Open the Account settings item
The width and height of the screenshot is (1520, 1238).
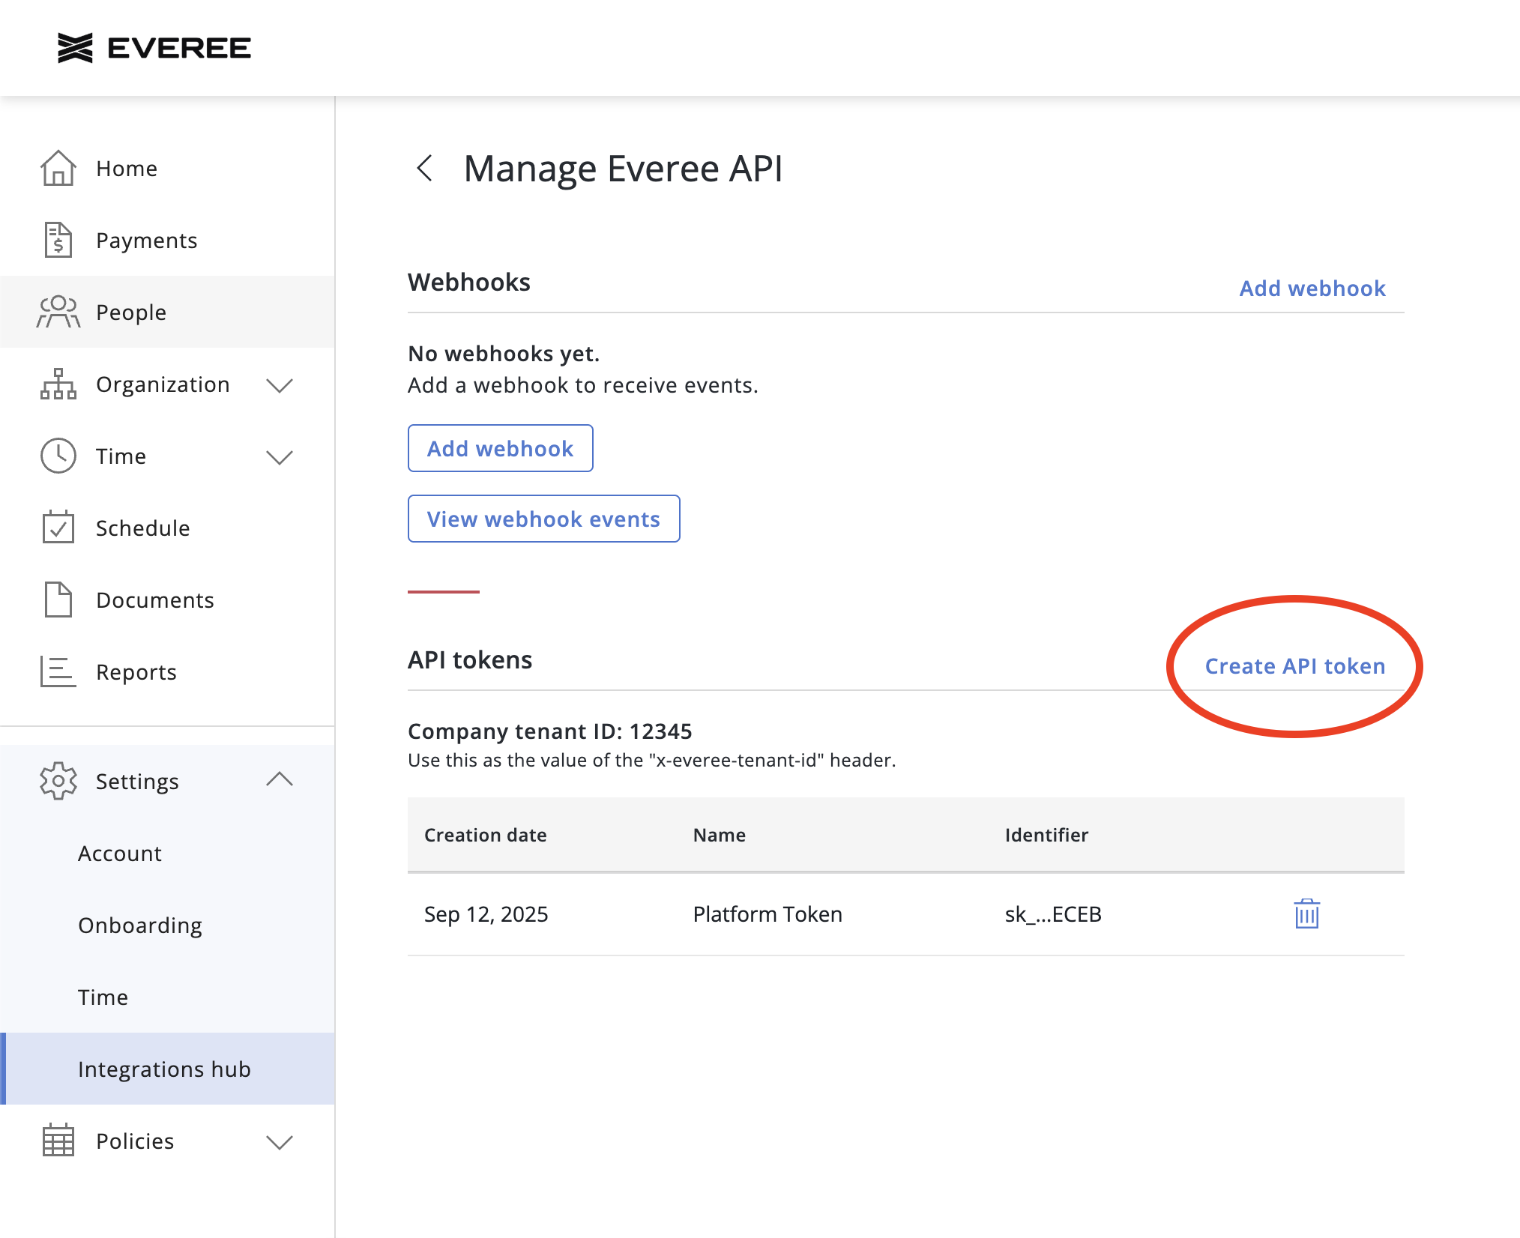pos(120,854)
